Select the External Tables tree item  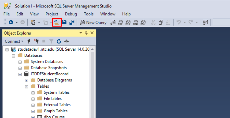coord(57,105)
